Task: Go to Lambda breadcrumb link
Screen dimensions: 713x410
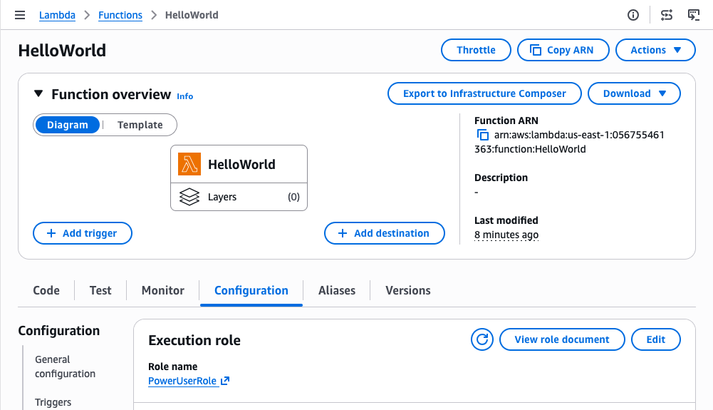Action: 57,15
